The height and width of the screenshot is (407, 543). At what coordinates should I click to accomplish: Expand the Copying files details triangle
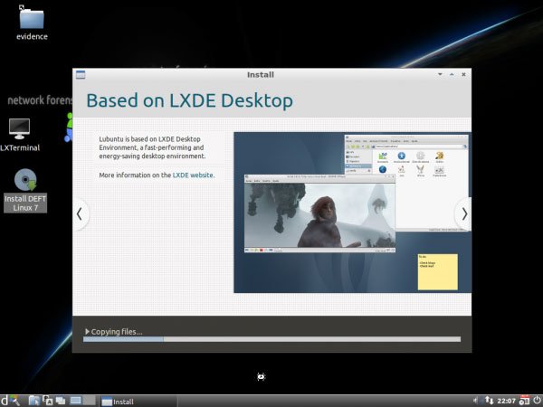pos(87,332)
